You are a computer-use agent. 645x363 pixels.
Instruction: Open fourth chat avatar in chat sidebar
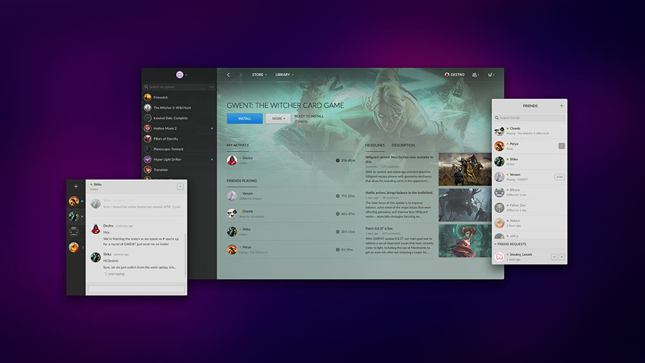74,247
